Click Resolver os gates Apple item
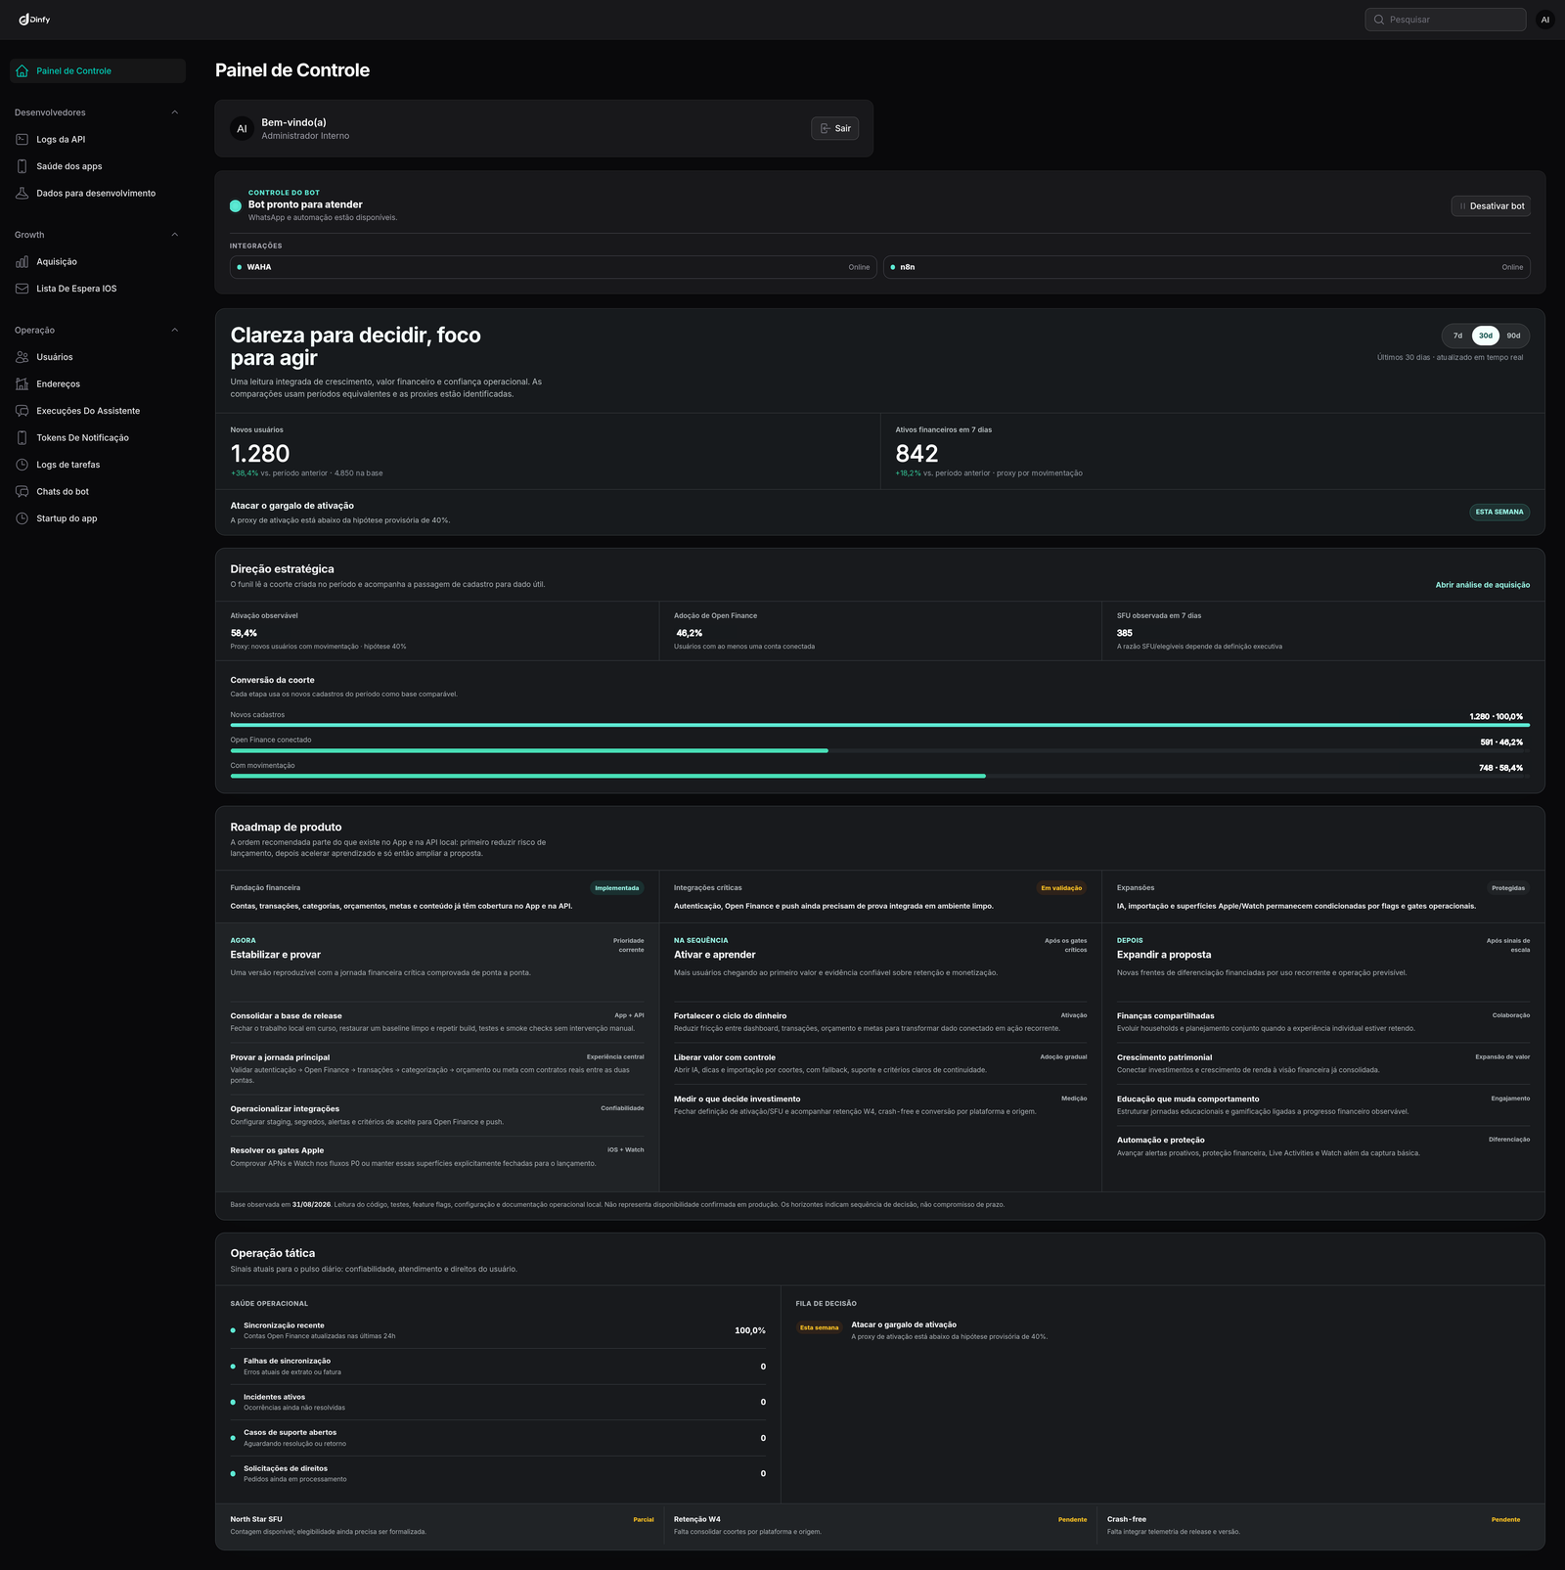Viewport: 1565px width, 1570px height. click(437, 1156)
